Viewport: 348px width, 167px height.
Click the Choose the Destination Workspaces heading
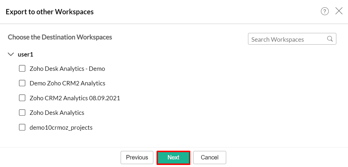[x=60, y=37]
